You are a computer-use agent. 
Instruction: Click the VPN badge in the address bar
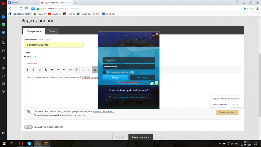pyautogui.click(x=33, y=9)
